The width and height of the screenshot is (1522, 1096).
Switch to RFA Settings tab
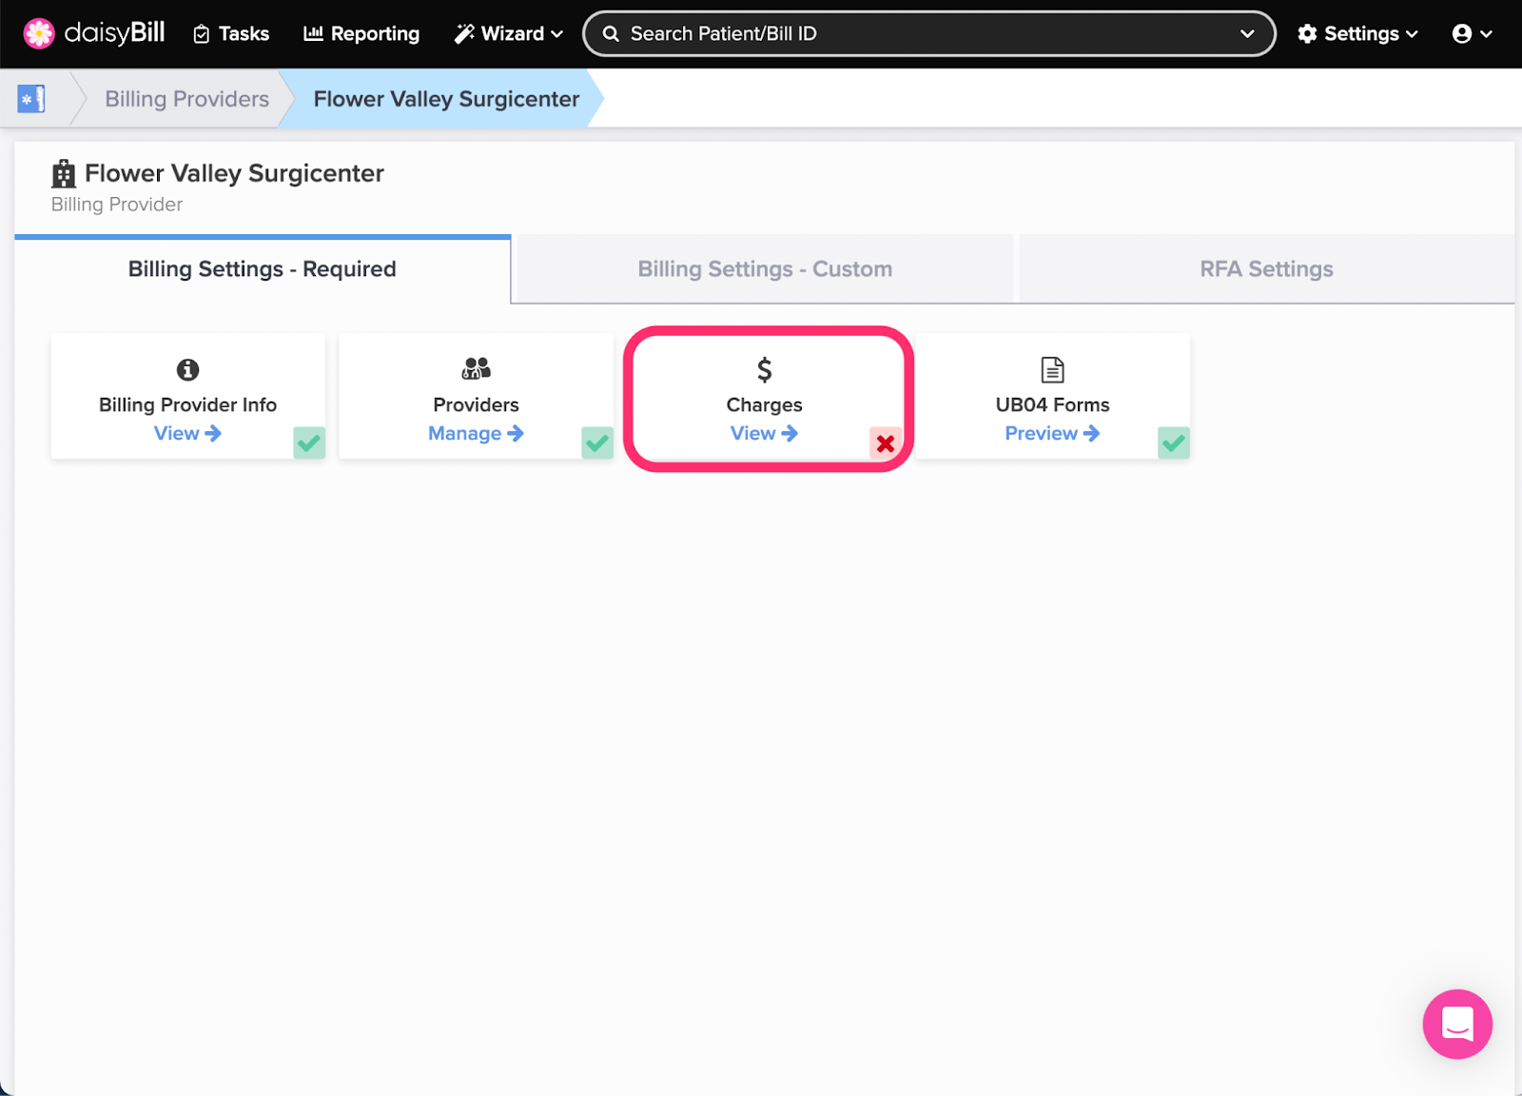pyautogui.click(x=1266, y=269)
